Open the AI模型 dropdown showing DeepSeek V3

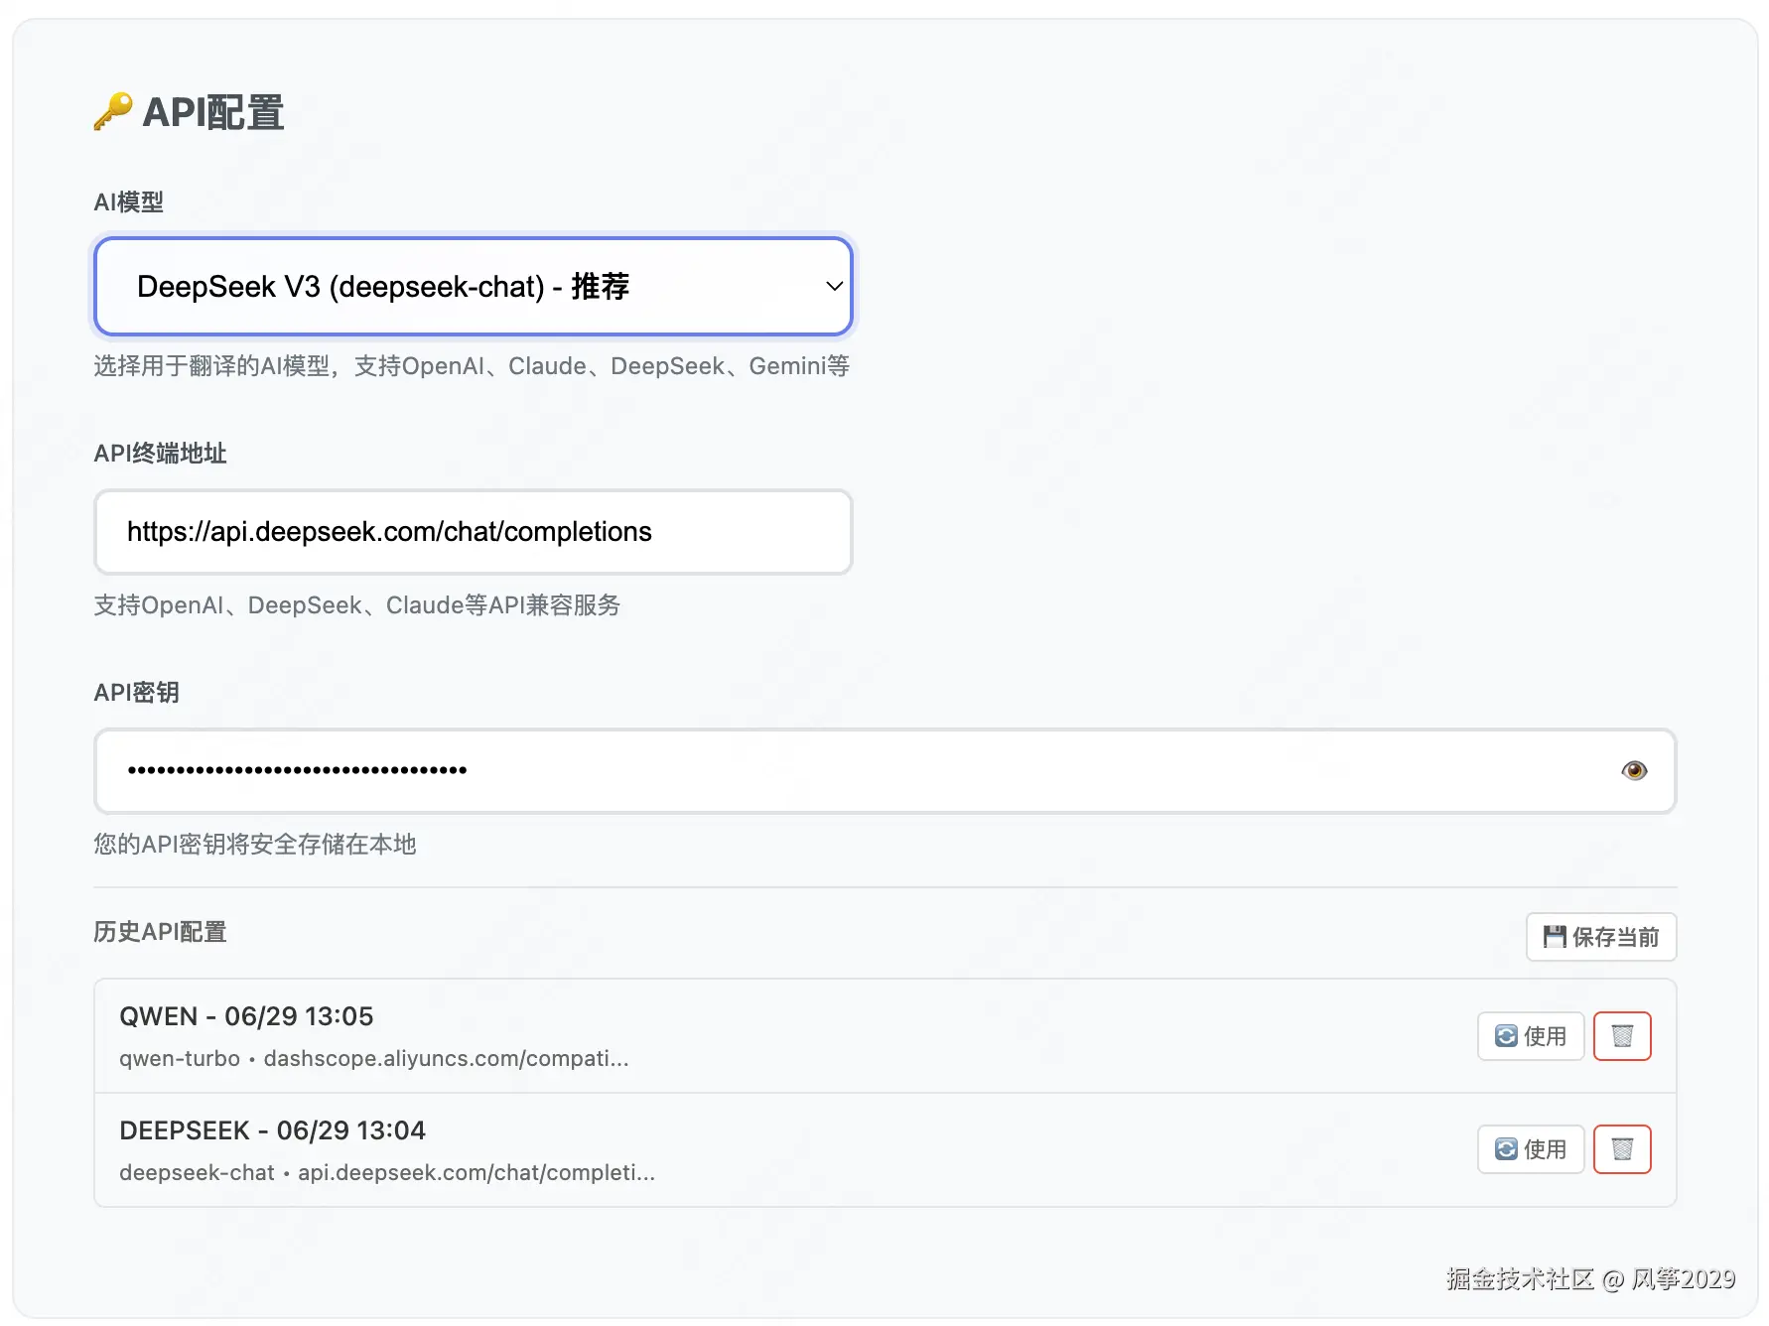click(x=474, y=286)
